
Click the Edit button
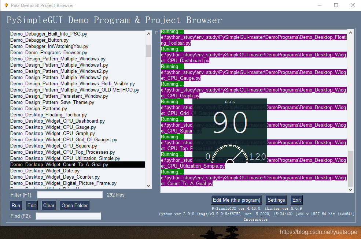[32, 205]
